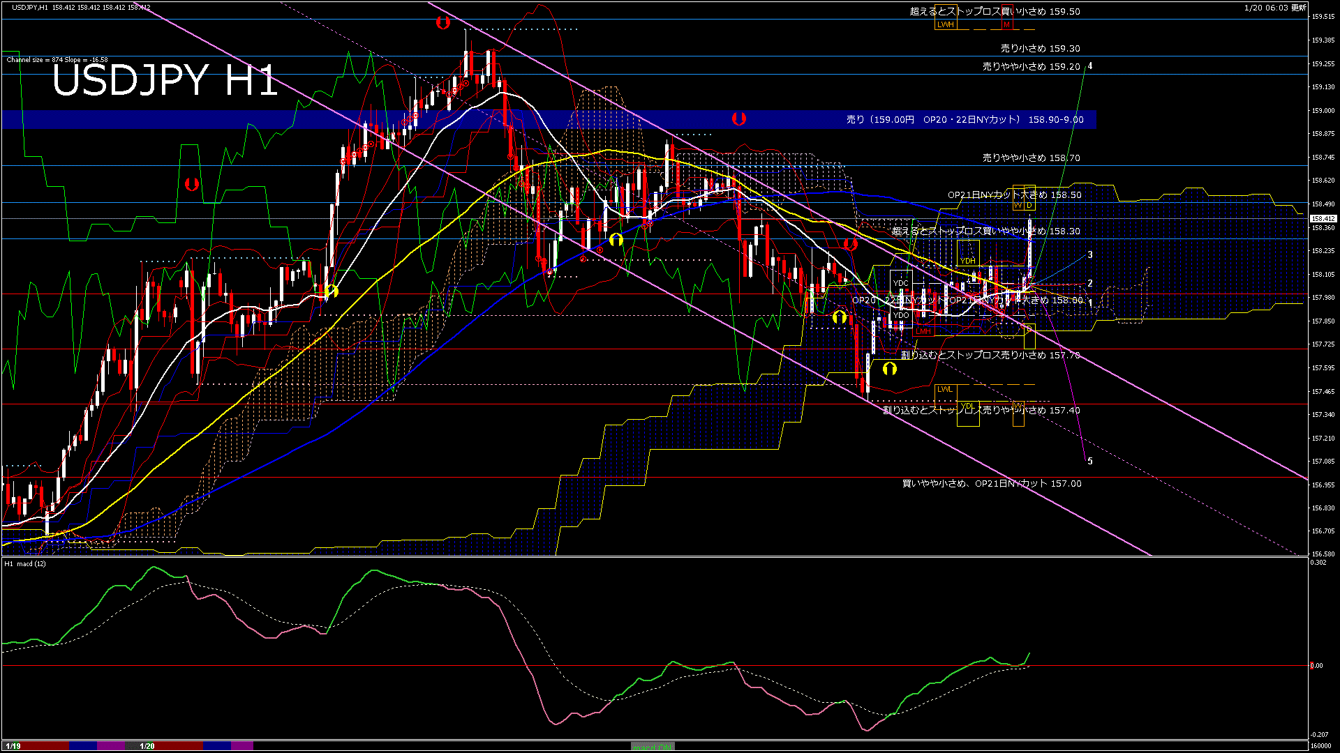This screenshot has width=1340, height=753.
Task: Select the YDO box marker
Action: tap(901, 316)
